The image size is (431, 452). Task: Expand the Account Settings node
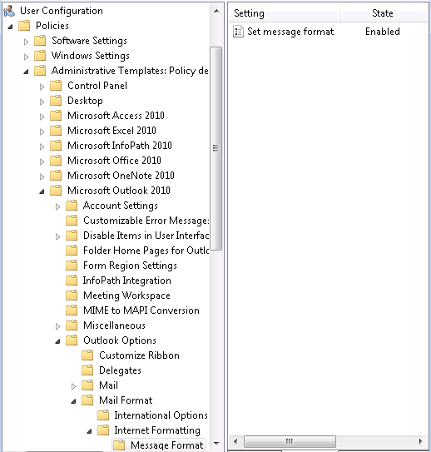click(x=57, y=206)
